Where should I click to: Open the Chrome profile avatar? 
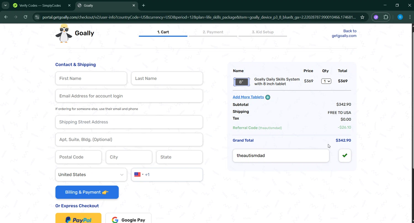pos(400,17)
